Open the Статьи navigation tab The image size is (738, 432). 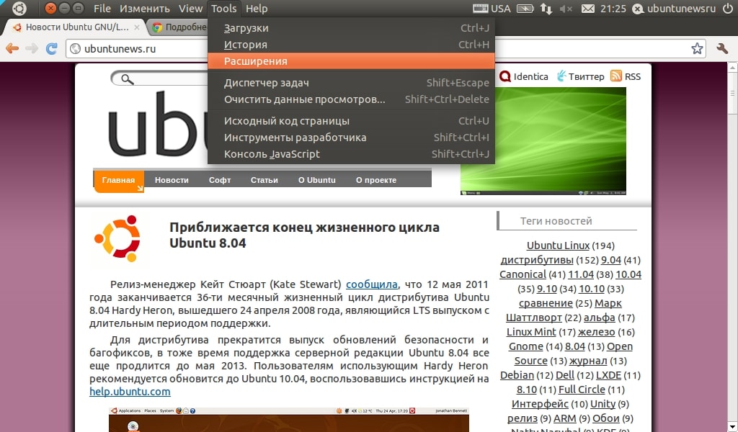[264, 180]
